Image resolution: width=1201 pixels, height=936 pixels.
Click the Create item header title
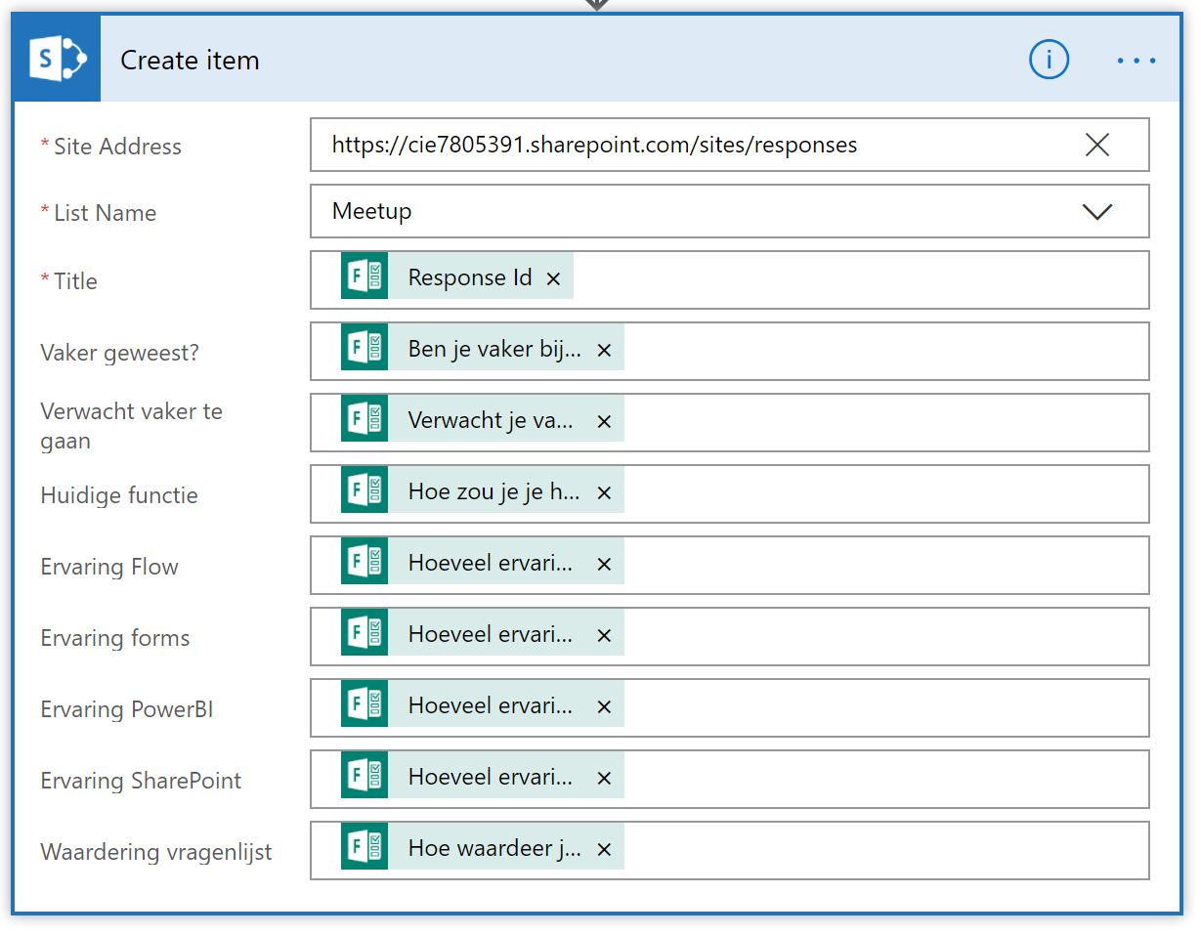coord(190,61)
